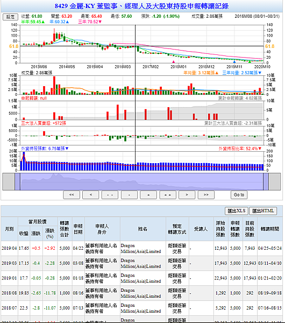Viewport: 285px width, 323px height.
Task: Click the 姓名 column header
Action: [143, 229]
